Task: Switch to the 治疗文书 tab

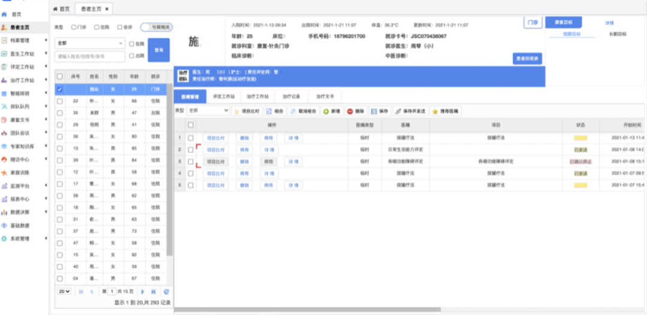Action: pyautogui.click(x=325, y=97)
